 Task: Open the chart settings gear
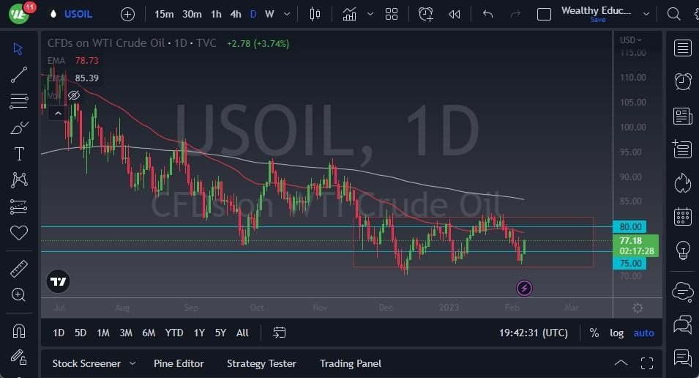pos(638,308)
